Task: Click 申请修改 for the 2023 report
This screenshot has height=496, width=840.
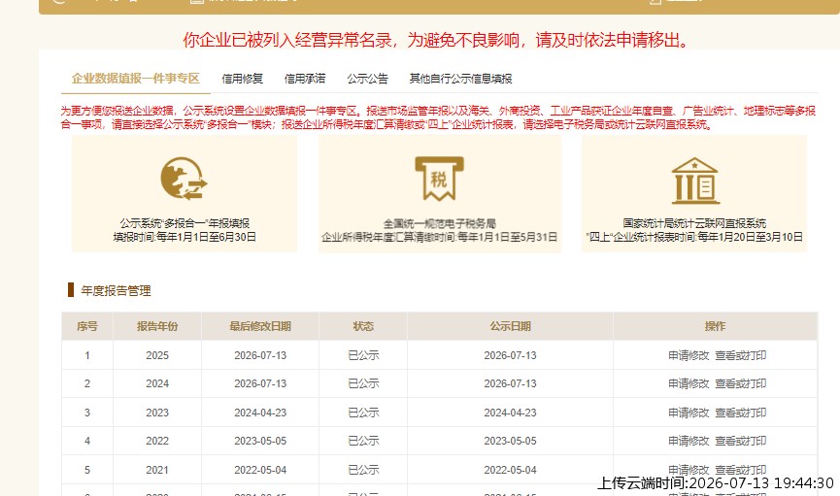Action: (689, 413)
